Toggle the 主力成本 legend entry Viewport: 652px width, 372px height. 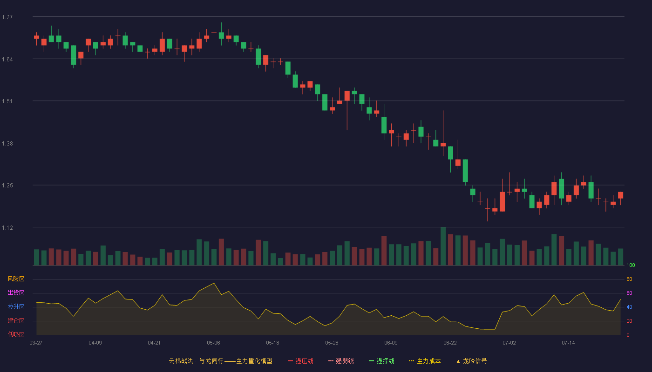tap(425, 361)
